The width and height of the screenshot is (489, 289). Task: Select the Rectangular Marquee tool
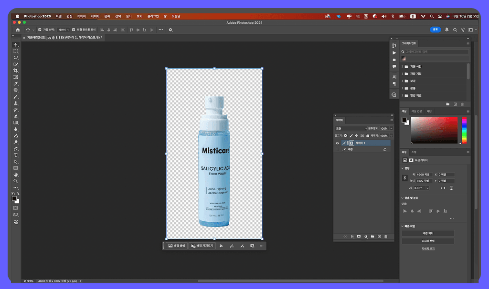[x=16, y=51]
